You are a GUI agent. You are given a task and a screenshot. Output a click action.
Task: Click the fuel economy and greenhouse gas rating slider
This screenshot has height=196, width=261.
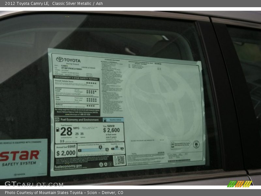tap(94, 149)
